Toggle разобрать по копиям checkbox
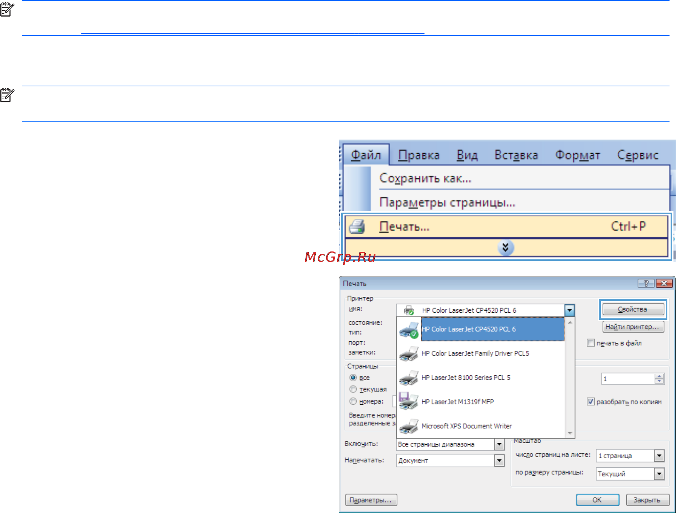 coord(591,401)
